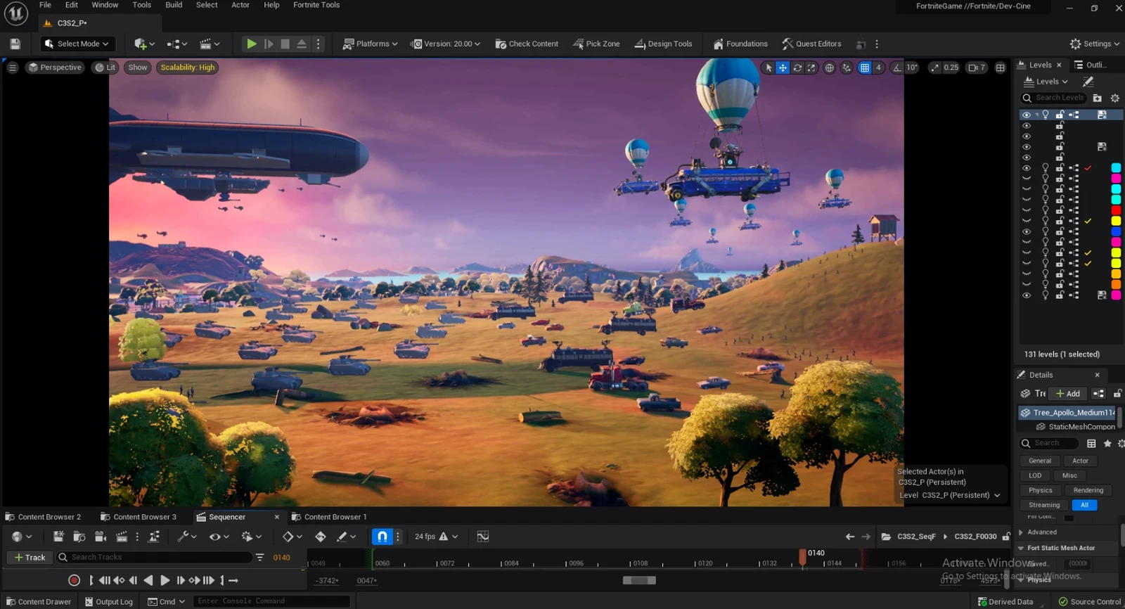The image size is (1125, 609).
Task: Click the Sequencer record button
Action: click(x=74, y=580)
